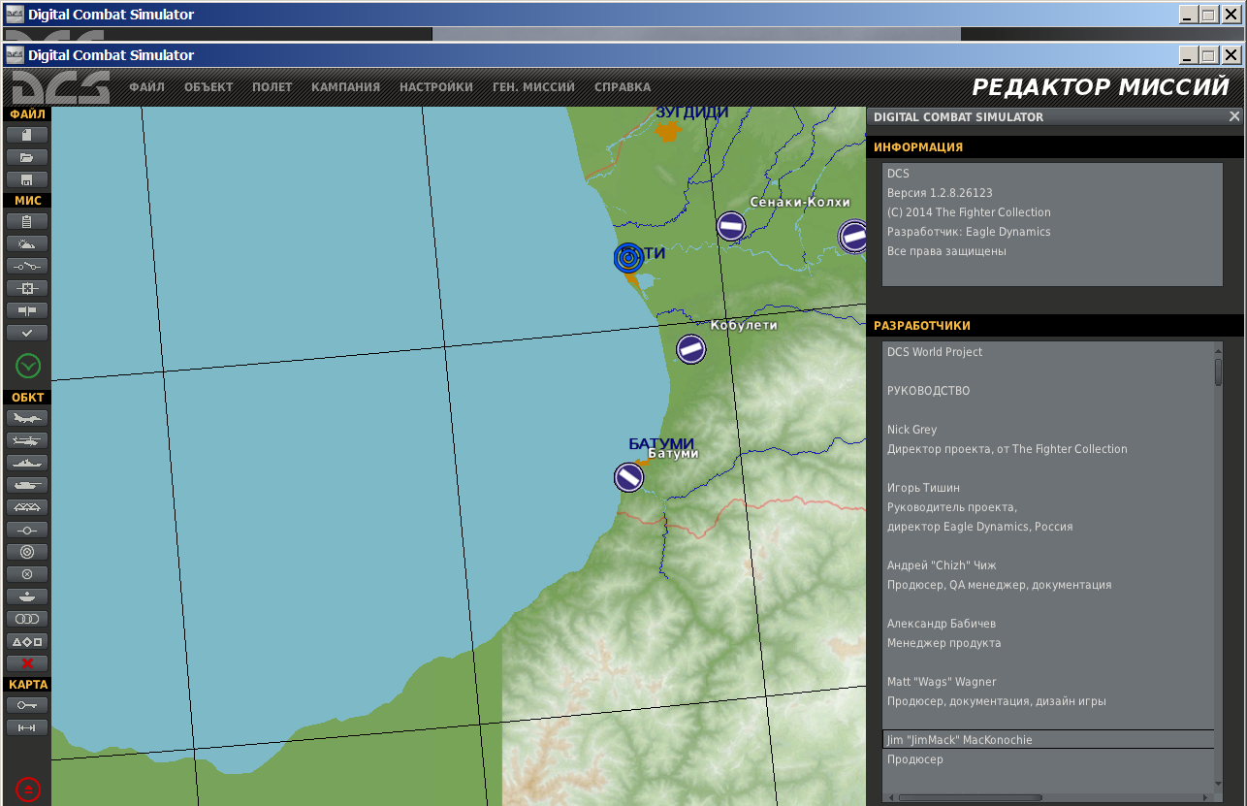Select the tank ground unit tool
The height and width of the screenshot is (806, 1247).
point(27,485)
